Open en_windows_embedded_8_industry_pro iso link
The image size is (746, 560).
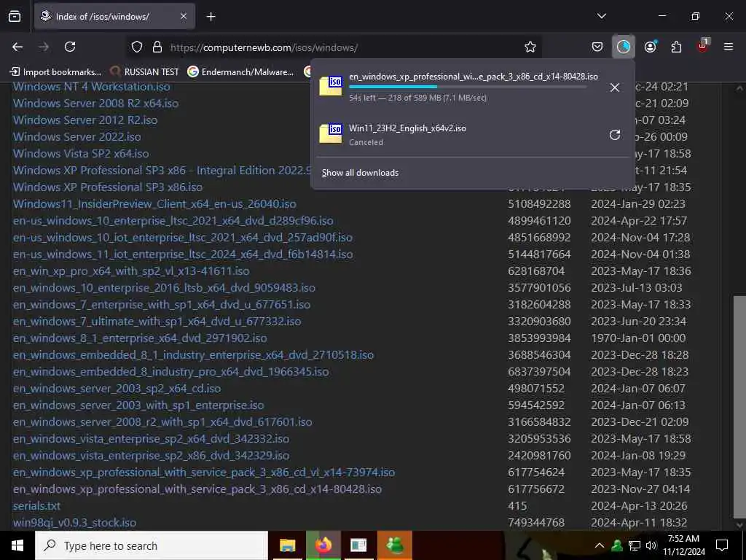point(170,371)
